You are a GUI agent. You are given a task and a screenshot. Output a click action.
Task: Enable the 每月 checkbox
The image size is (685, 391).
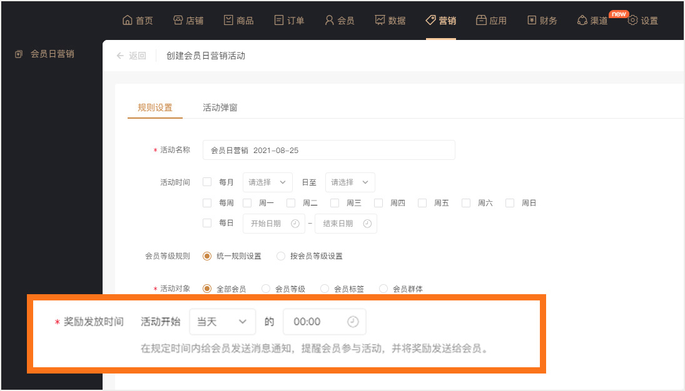[207, 182]
